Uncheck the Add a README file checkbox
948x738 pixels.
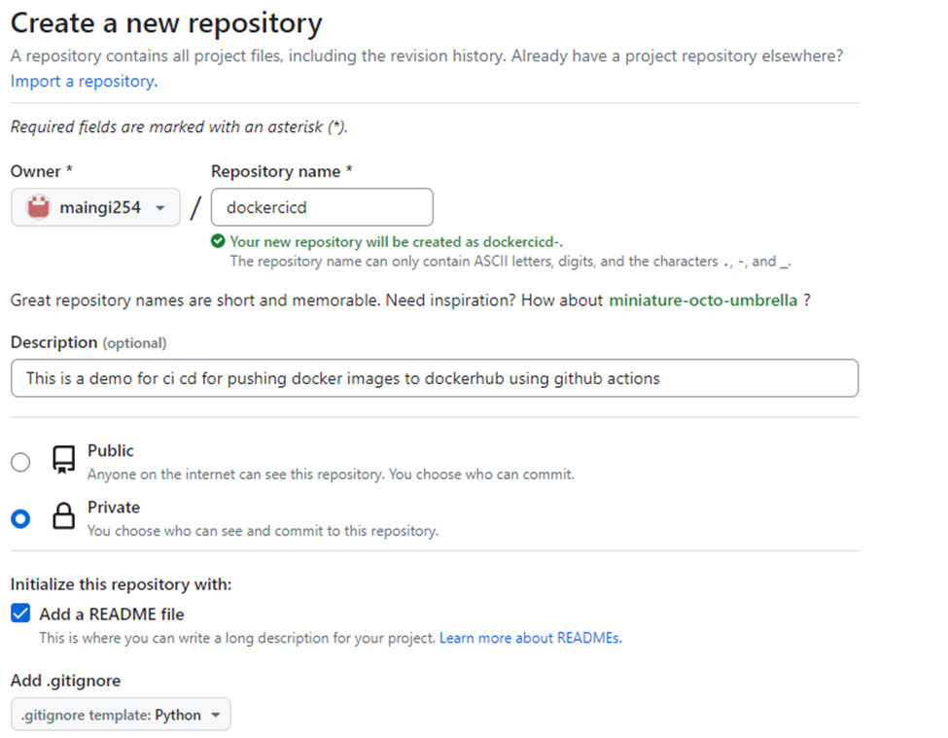[20, 614]
